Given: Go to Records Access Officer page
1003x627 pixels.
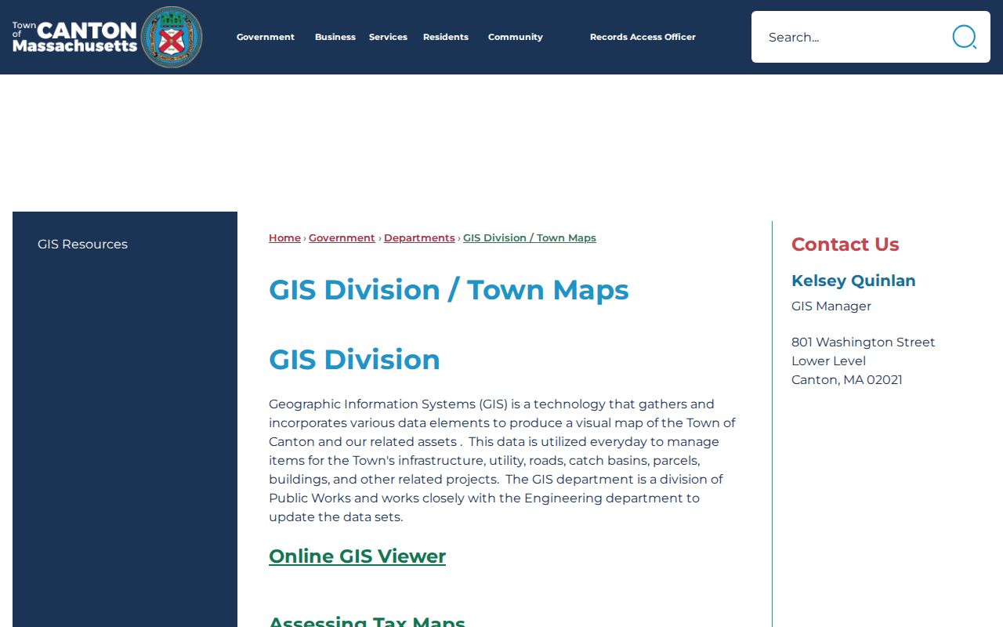Looking at the screenshot, I should [643, 37].
